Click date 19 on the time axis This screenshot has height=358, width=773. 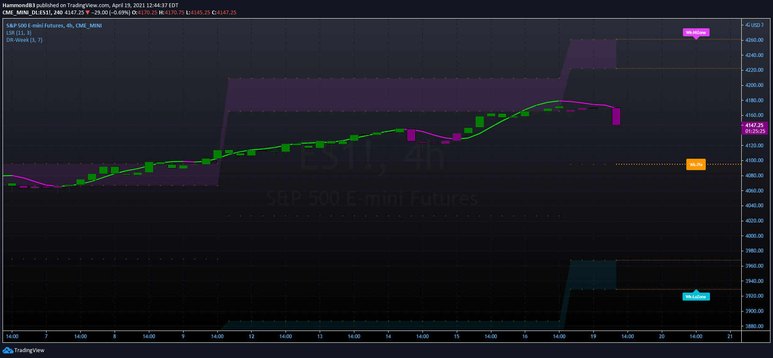[x=593, y=336]
